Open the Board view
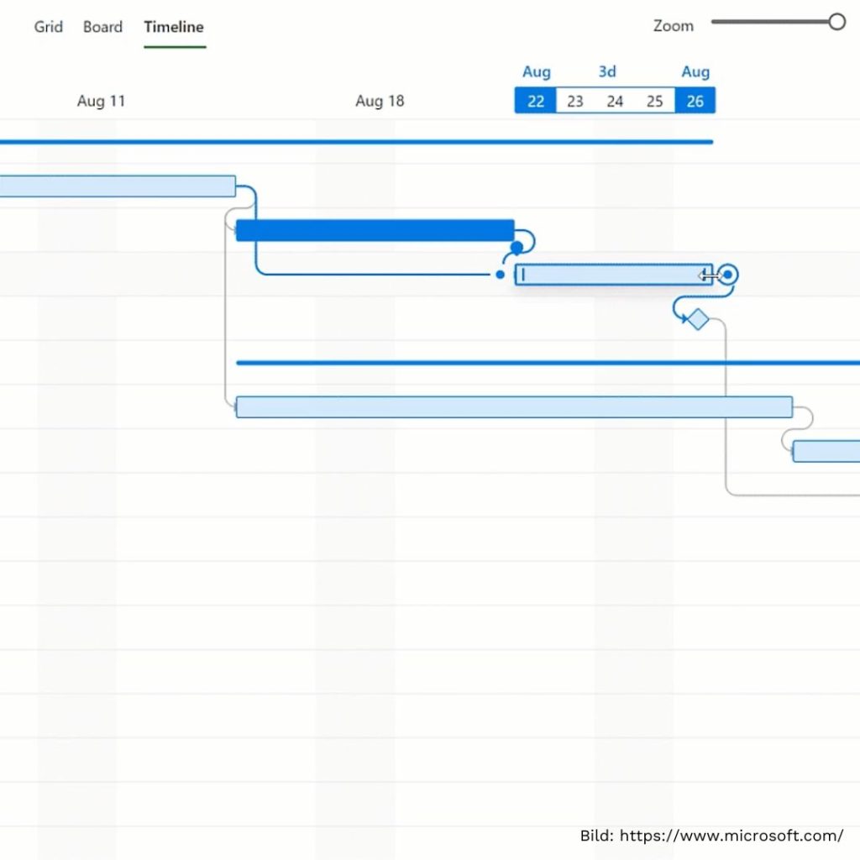Screen dimensions: 860x860 click(x=102, y=27)
